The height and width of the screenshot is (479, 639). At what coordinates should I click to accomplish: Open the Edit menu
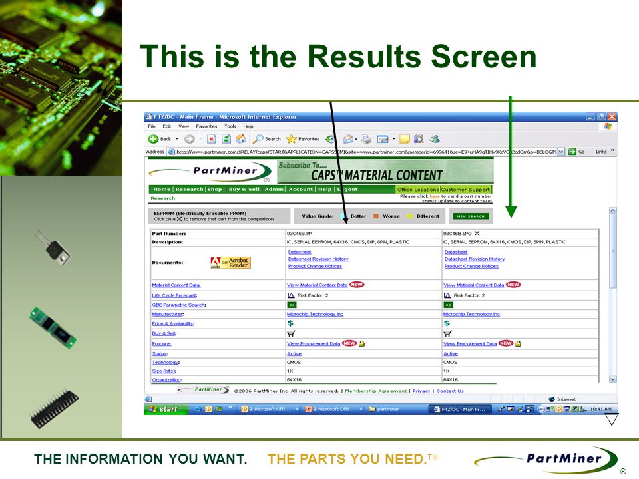pos(166,126)
